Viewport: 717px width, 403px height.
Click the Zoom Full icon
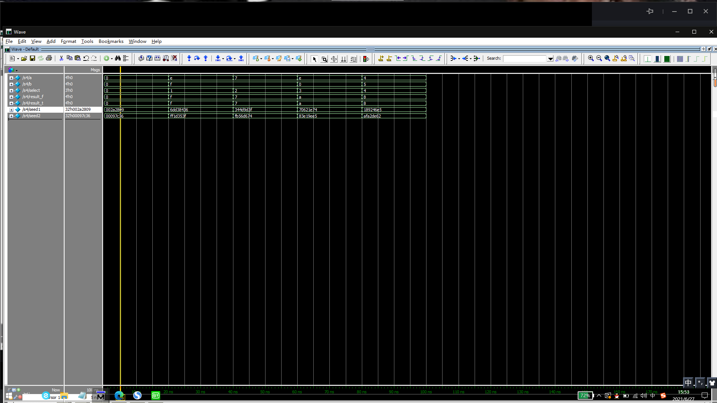(x=607, y=58)
